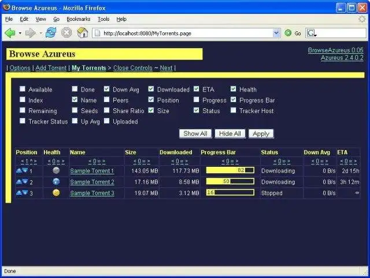Screen dimensions: 370x278
Task: Click the 50 percent progress bar
Action: coord(230,181)
